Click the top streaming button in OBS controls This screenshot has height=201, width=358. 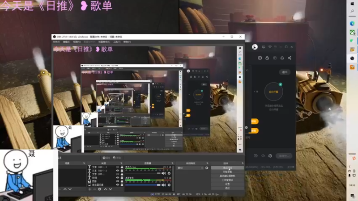227,168
